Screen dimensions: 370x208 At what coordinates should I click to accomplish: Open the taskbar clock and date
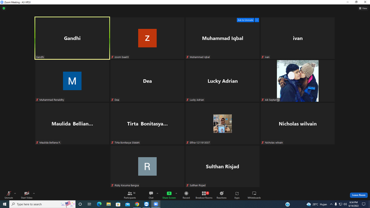point(353,204)
